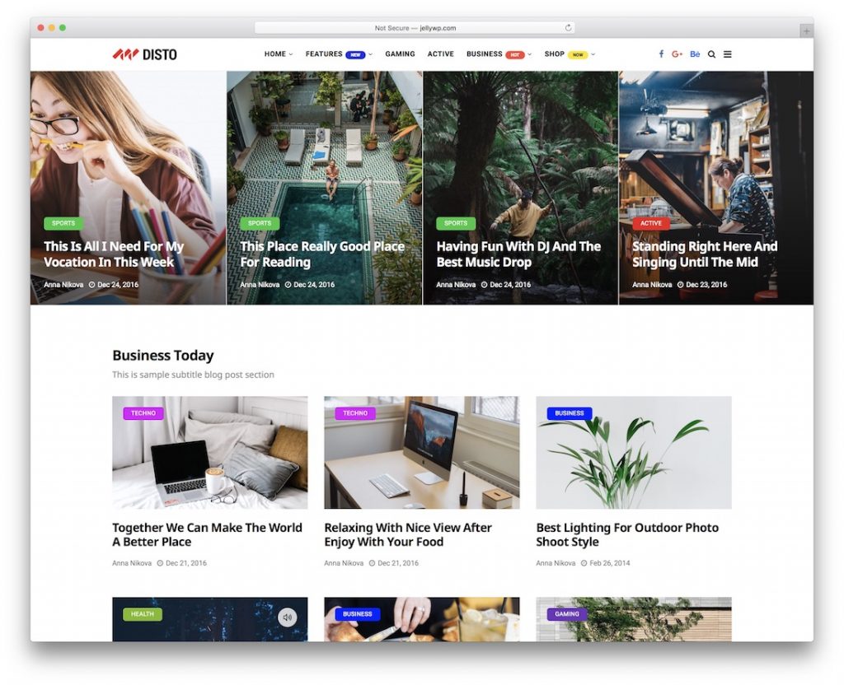Open the Facebook social icon
Viewport: 844px width, 685px height.
point(661,54)
